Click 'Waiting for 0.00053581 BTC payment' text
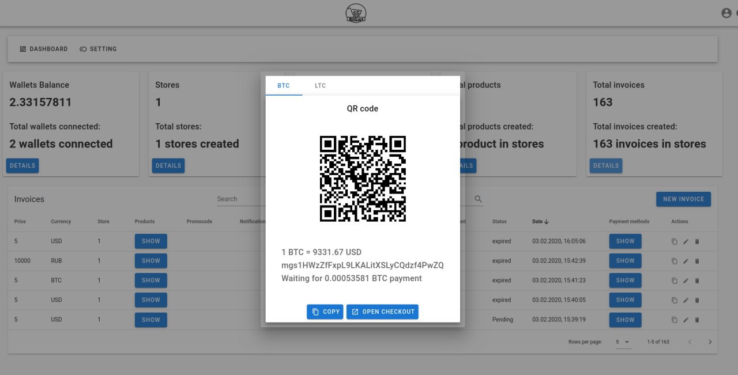Viewport: 738px width, 375px height. coord(352,278)
